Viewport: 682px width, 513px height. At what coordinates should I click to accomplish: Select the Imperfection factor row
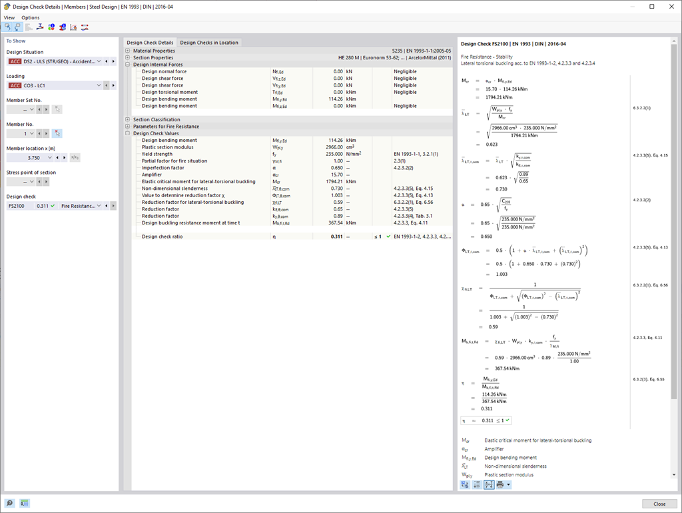292,168
